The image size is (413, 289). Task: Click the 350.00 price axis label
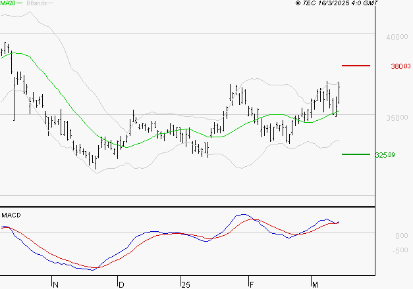click(x=397, y=118)
